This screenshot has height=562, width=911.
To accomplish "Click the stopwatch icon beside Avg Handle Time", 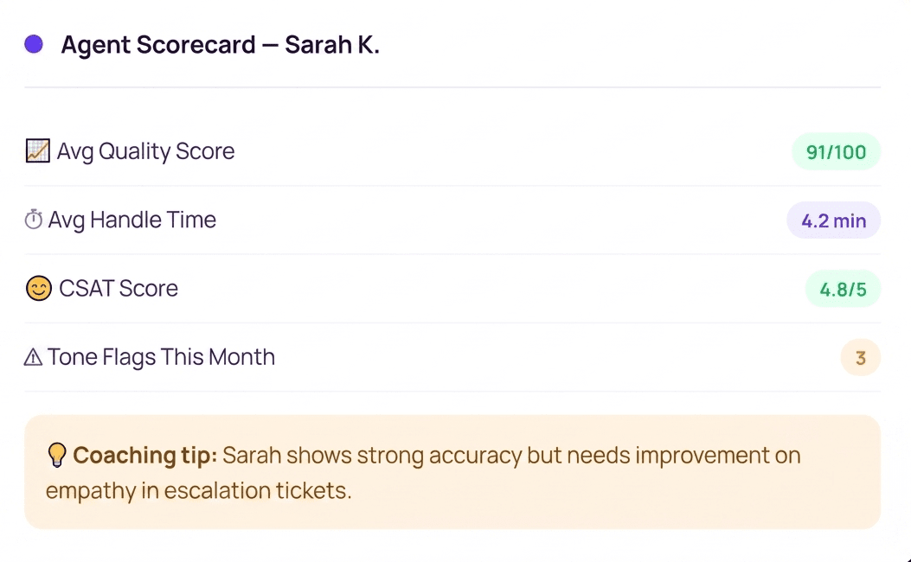I will point(34,220).
